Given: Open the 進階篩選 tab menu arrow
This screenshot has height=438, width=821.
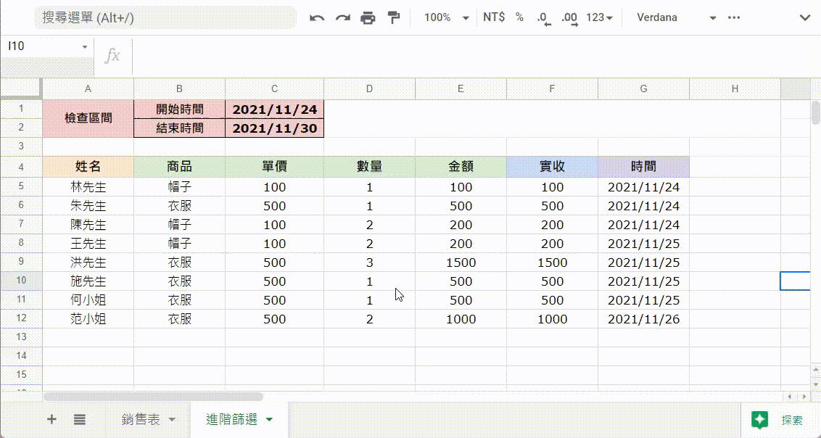Looking at the screenshot, I should pos(270,419).
